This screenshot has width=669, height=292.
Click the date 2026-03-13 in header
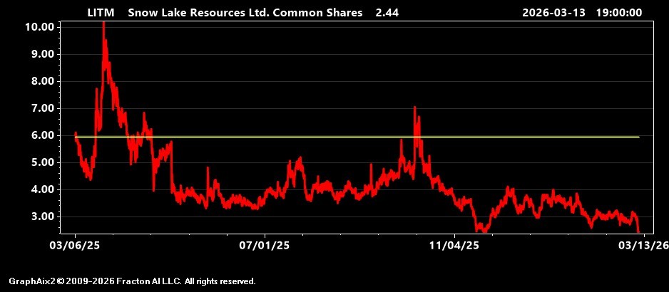tap(553, 13)
